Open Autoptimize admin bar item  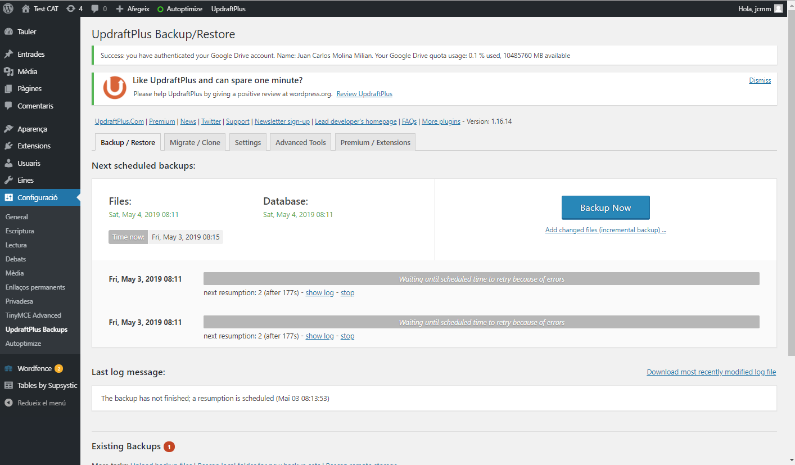(179, 8)
